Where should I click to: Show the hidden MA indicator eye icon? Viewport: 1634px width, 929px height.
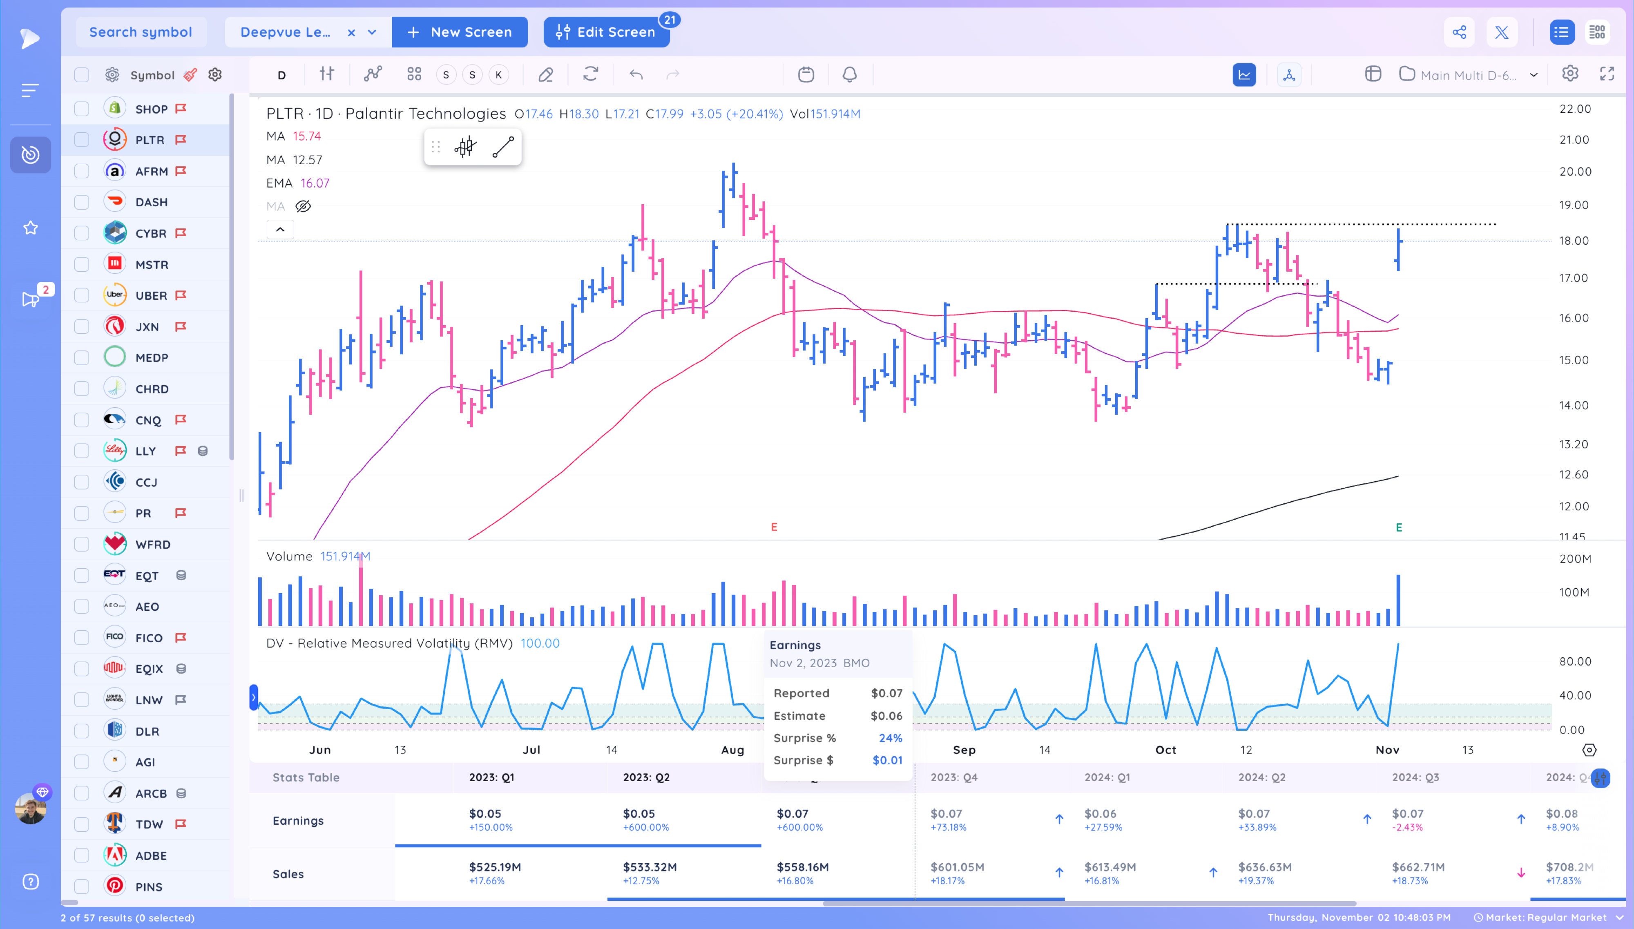pos(303,206)
